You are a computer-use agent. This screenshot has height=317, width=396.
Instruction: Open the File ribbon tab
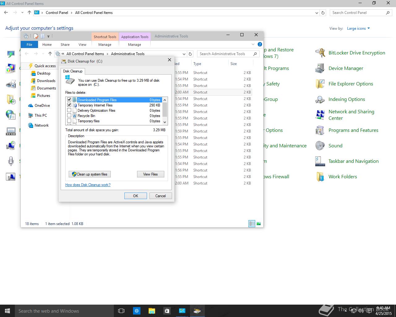point(29,45)
